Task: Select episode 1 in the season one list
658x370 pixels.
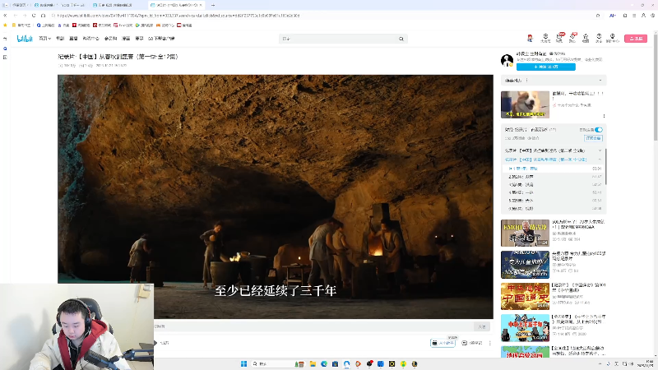Action: (554, 169)
